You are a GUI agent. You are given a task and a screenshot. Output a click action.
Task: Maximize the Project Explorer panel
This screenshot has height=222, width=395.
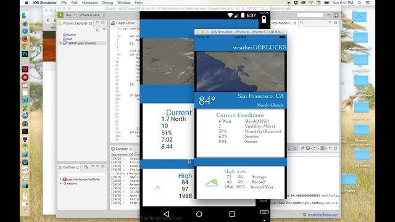click(103, 23)
